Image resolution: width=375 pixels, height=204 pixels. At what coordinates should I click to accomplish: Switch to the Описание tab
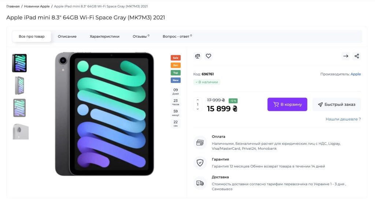click(67, 37)
